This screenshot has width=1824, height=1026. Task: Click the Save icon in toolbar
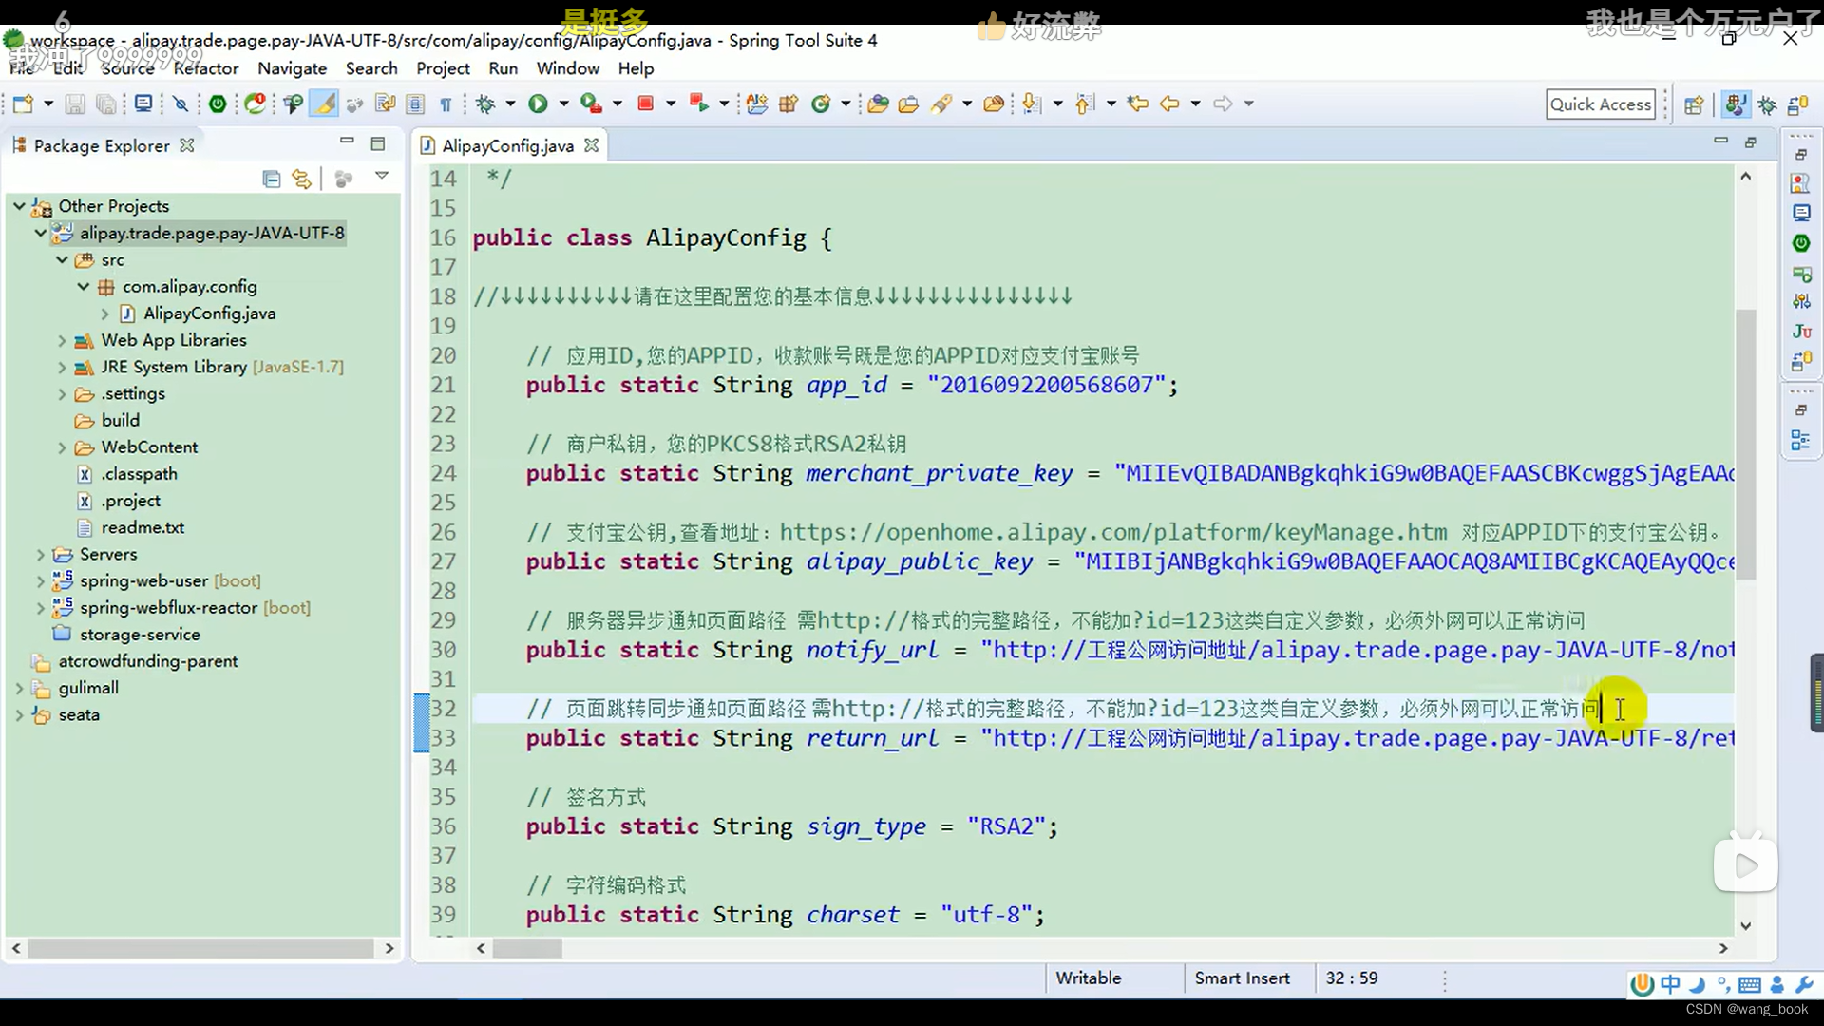tap(75, 104)
